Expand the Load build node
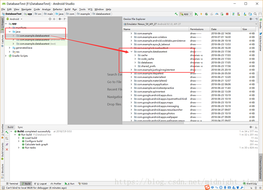This screenshot has width=263, height=190. (x=19, y=138)
